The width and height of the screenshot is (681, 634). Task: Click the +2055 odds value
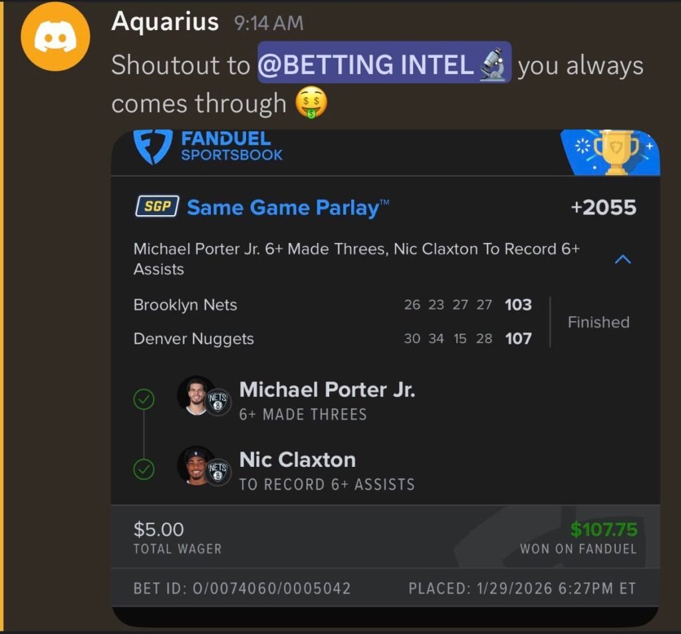[x=603, y=207]
